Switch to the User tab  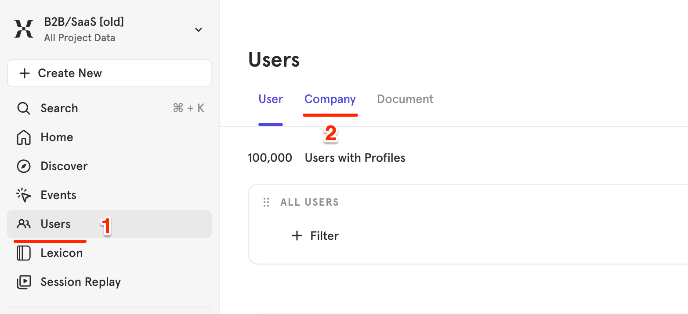[270, 99]
